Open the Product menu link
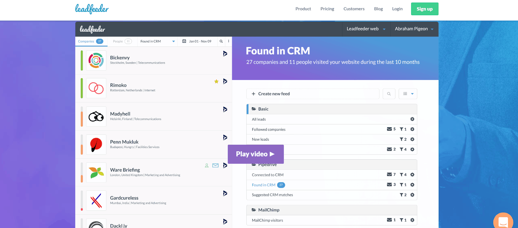This screenshot has height=228, width=518. 303,9
